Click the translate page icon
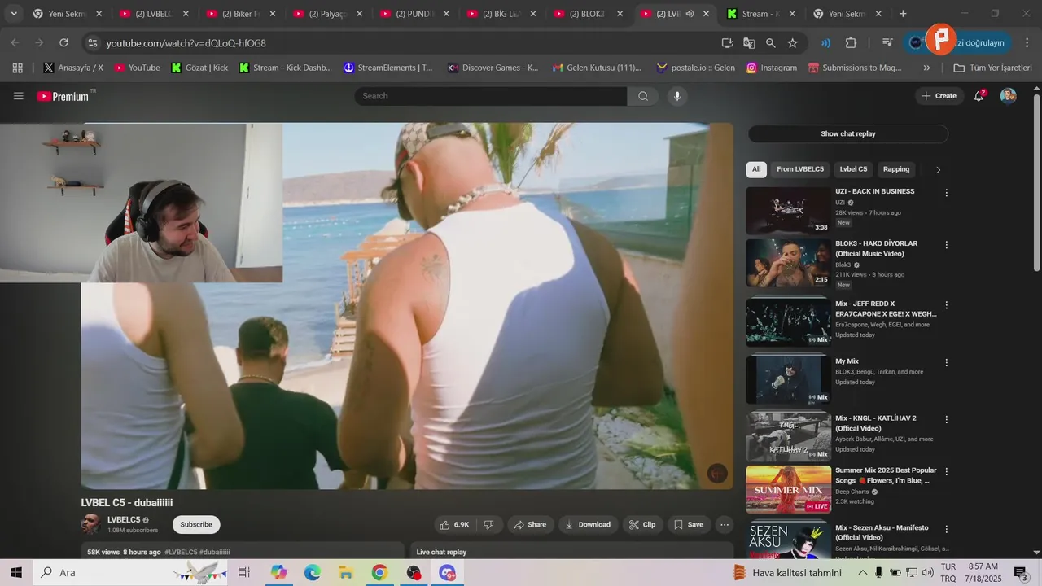The height and width of the screenshot is (586, 1042). 749,42
